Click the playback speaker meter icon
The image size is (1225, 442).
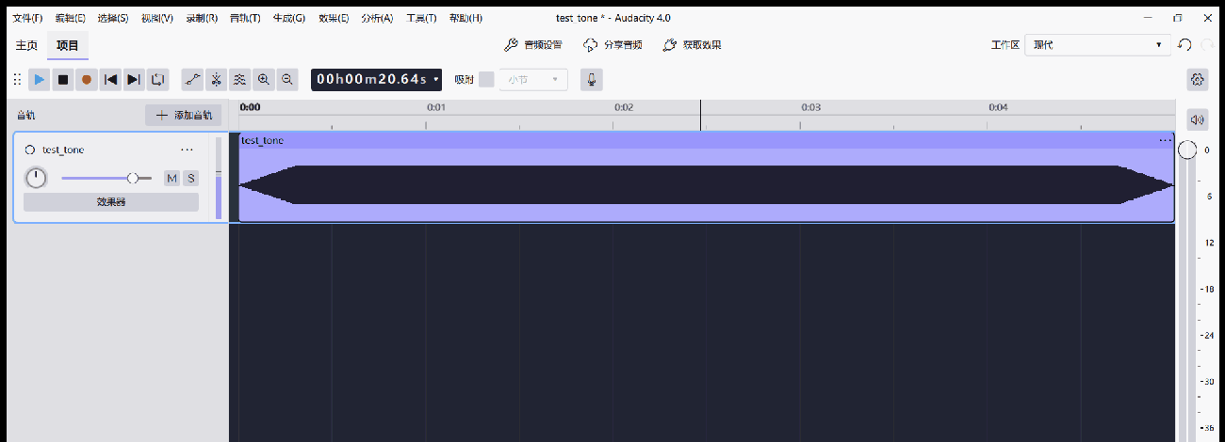[x=1198, y=119]
